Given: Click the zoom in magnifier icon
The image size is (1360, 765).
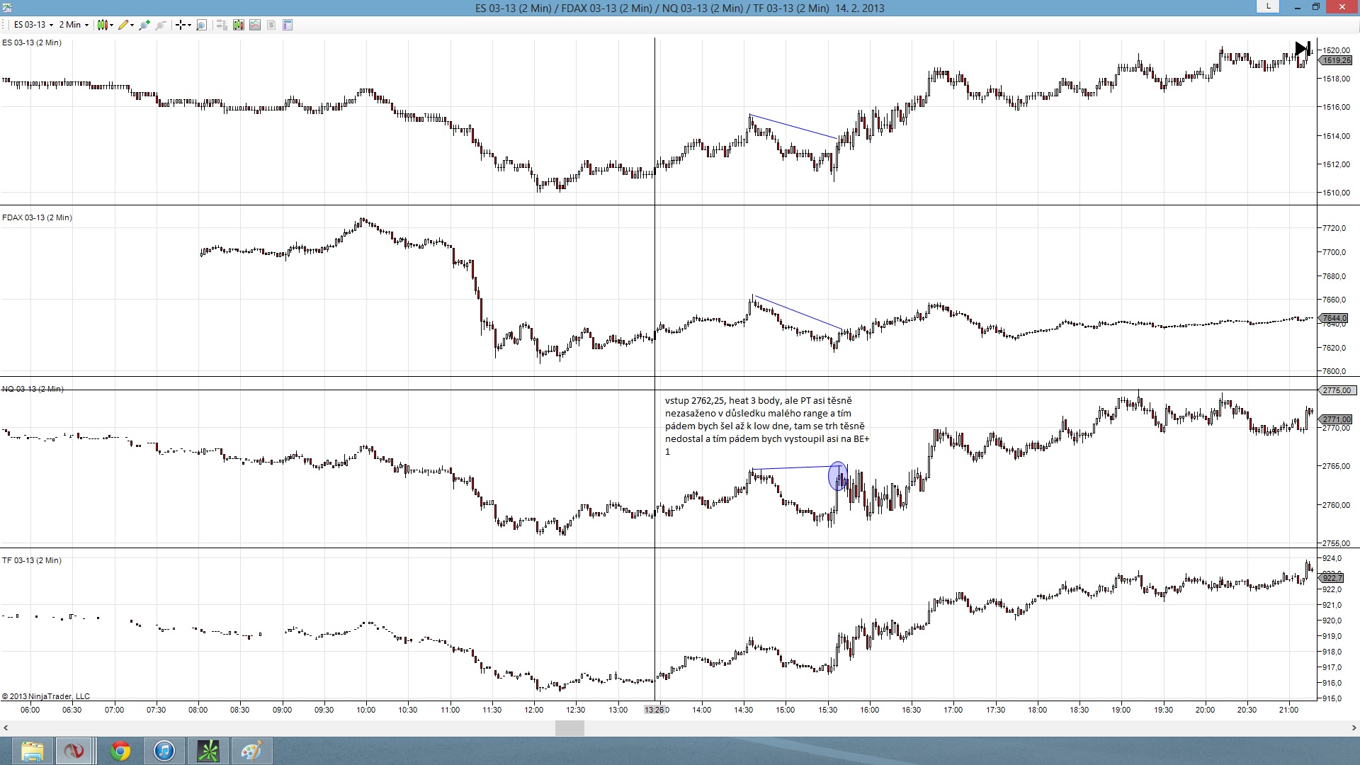Looking at the screenshot, I should [144, 25].
